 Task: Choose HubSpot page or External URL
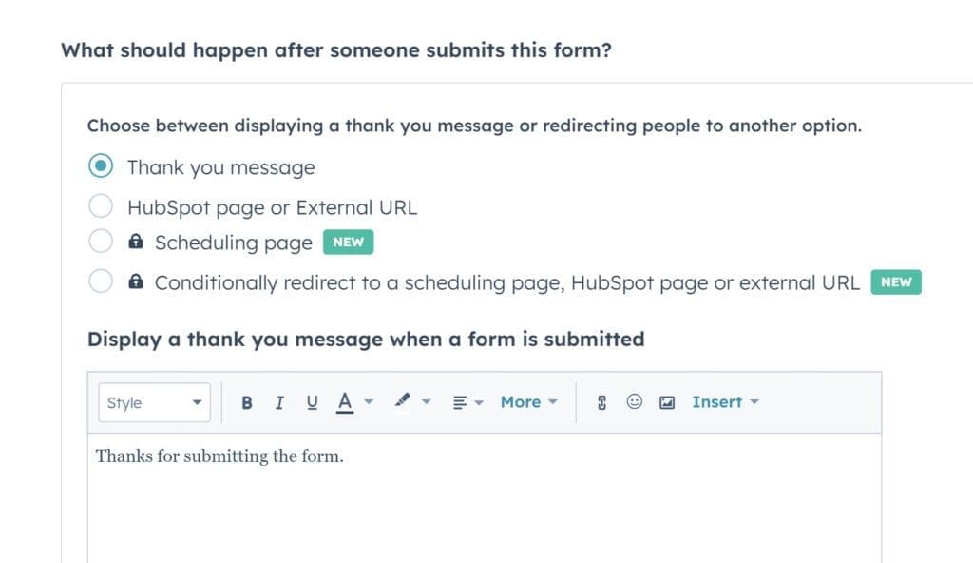(x=101, y=205)
